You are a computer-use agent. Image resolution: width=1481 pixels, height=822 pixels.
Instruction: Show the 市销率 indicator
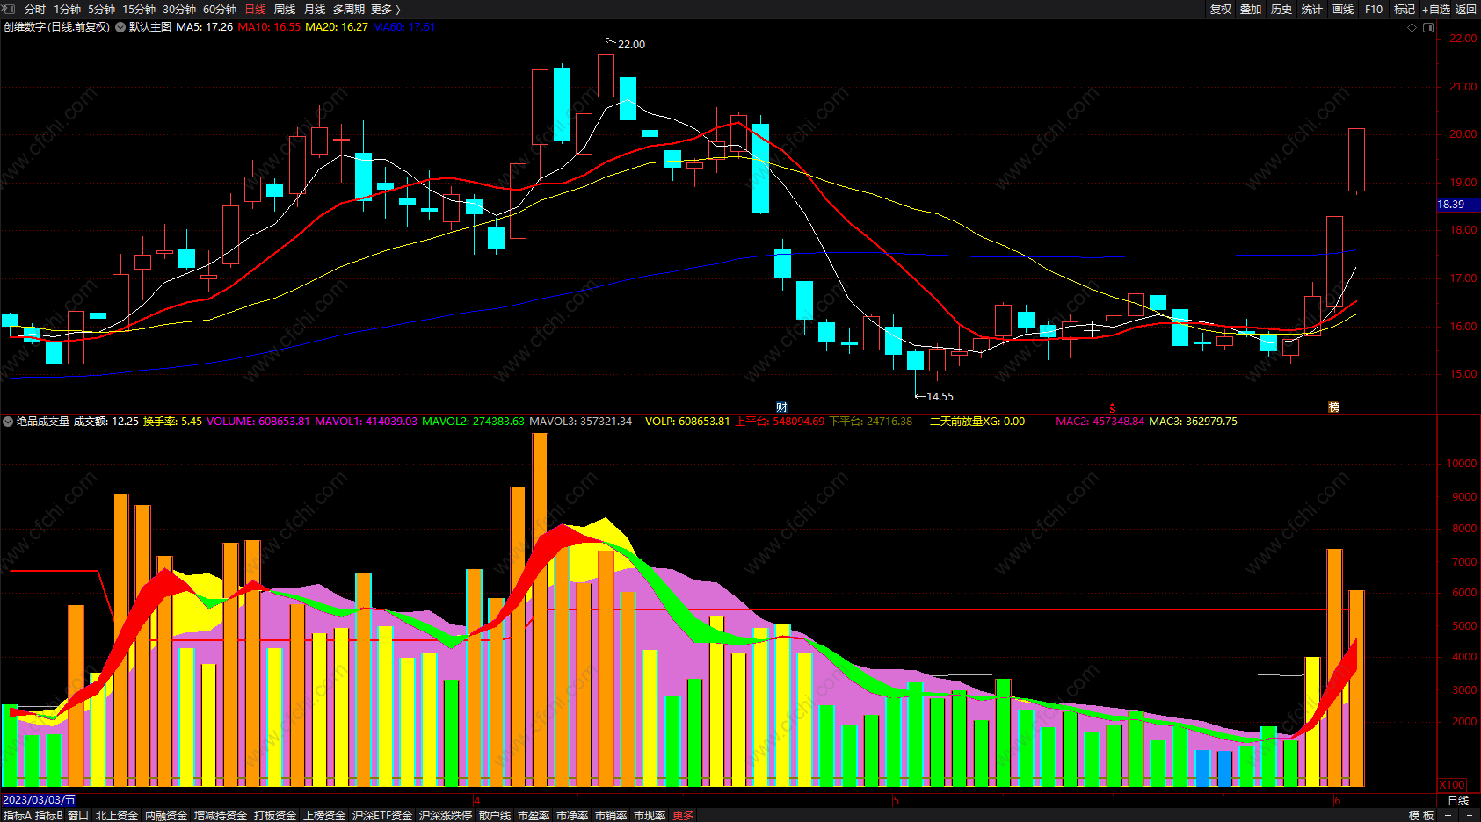[611, 815]
